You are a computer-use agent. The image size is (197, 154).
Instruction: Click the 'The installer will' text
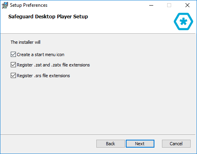(x=25, y=42)
